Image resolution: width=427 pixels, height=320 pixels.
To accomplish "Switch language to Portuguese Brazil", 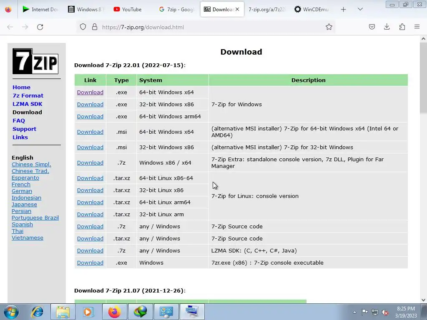I will (x=35, y=217).
